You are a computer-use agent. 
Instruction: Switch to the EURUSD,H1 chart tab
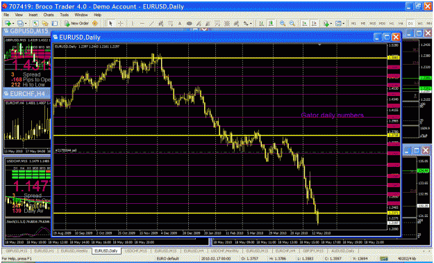pyautogui.click(x=44, y=250)
